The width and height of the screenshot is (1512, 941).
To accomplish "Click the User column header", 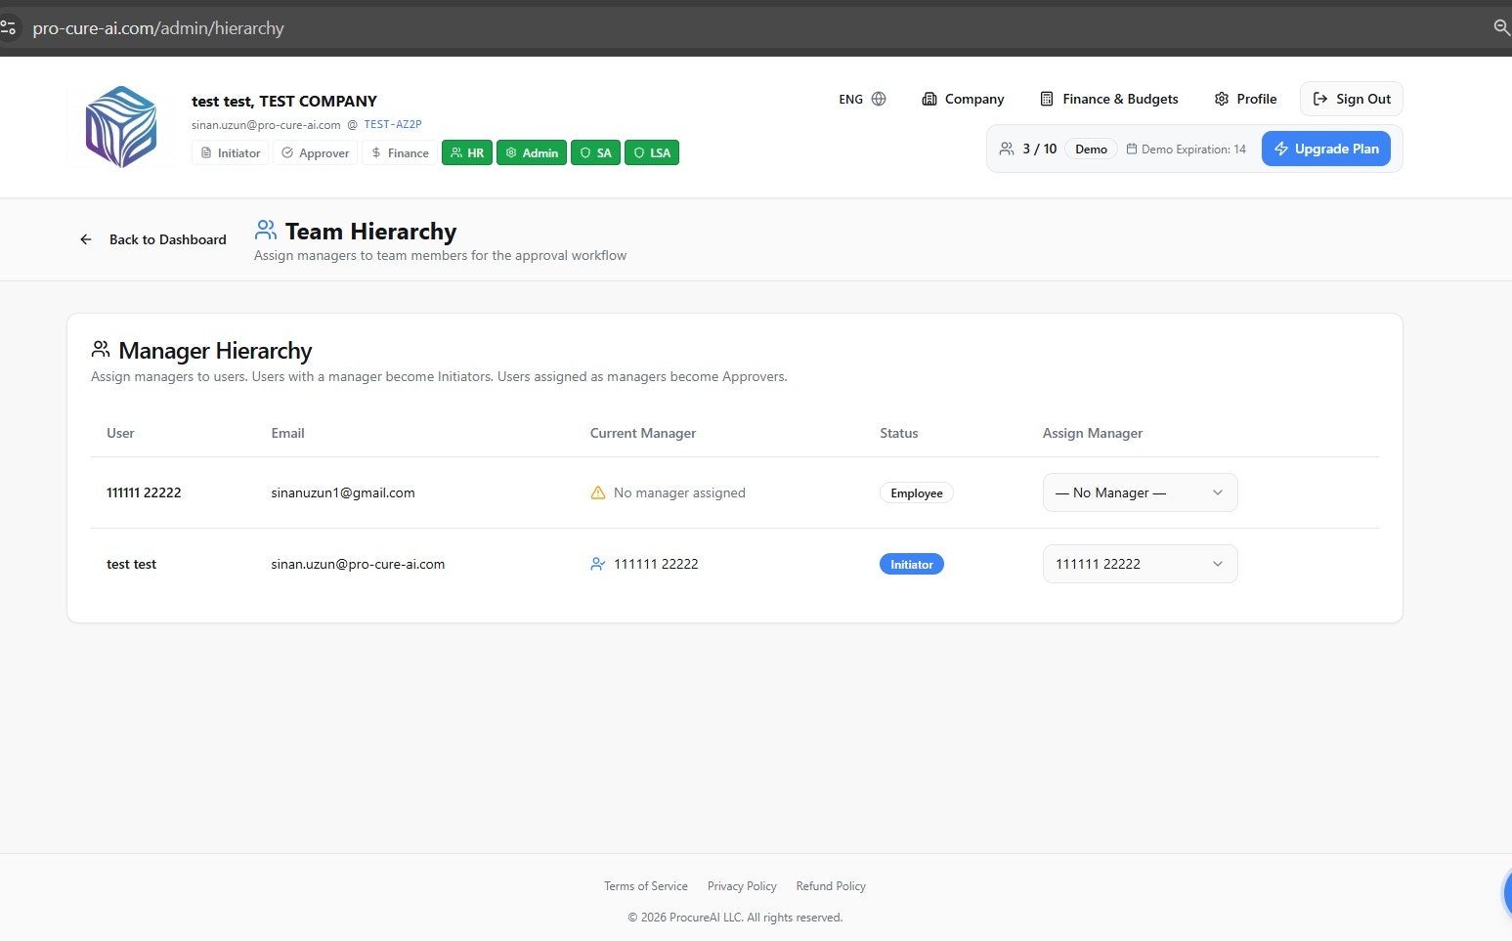I will [x=120, y=433].
